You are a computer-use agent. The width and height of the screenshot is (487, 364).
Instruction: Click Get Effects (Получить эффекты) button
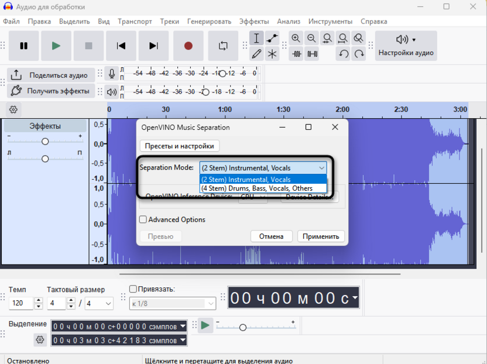point(51,91)
